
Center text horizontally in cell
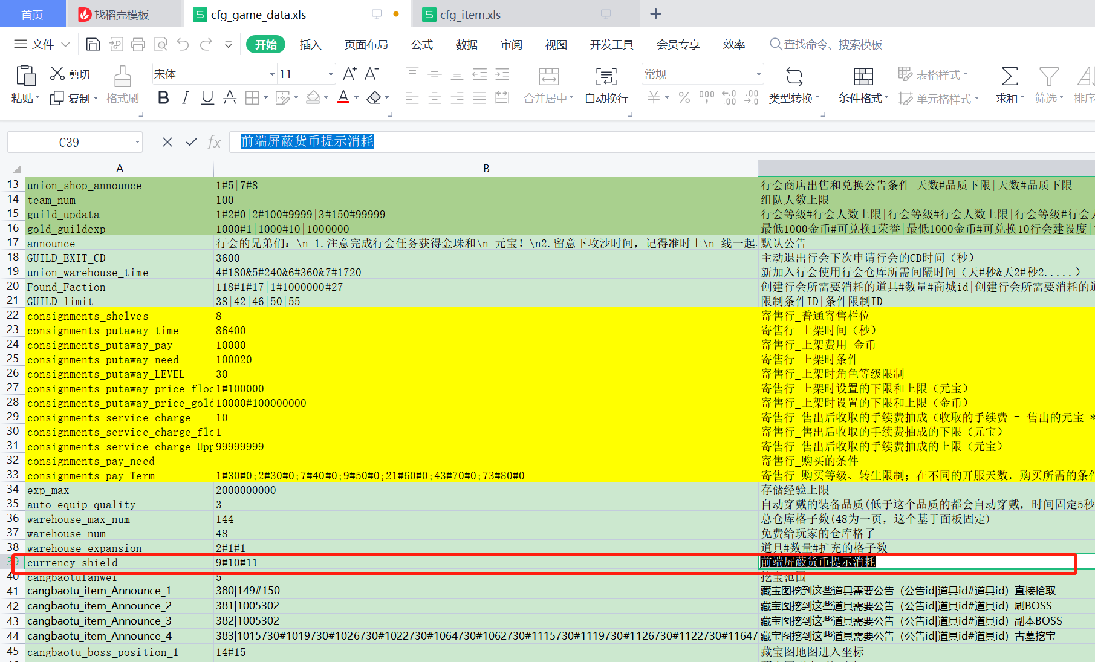pyautogui.click(x=435, y=97)
